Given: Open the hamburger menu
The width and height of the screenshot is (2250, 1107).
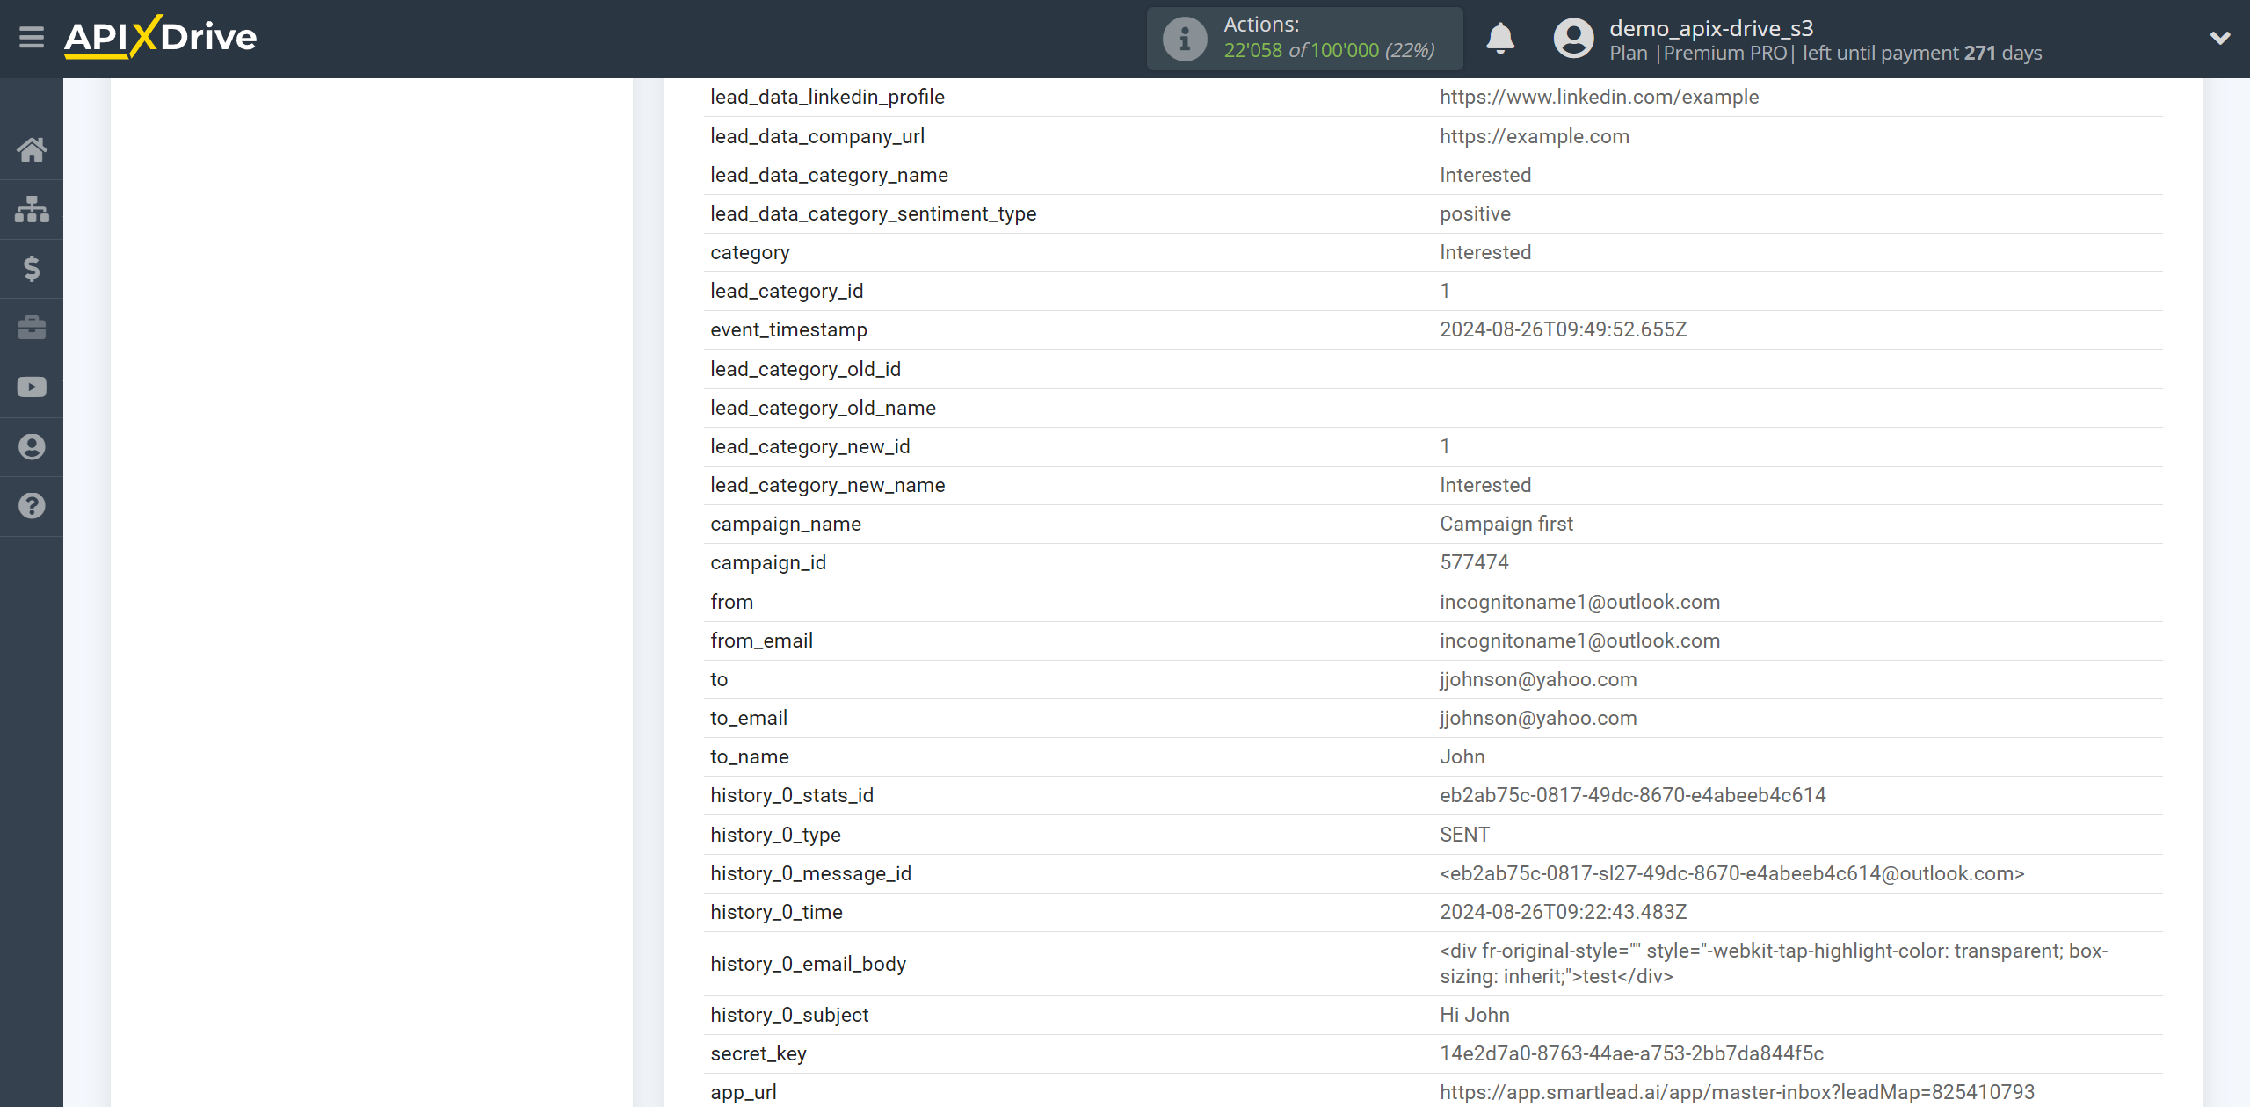Looking at the screenshot, I should [x=32, y=38].
